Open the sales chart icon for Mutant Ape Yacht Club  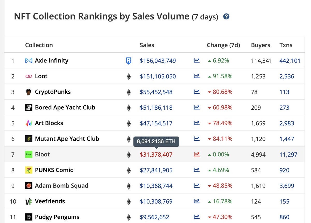point(197,139)
